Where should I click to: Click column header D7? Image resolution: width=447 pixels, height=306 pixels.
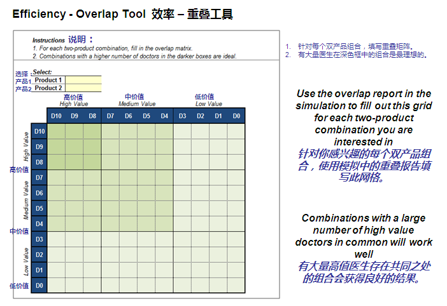point(110,116)
